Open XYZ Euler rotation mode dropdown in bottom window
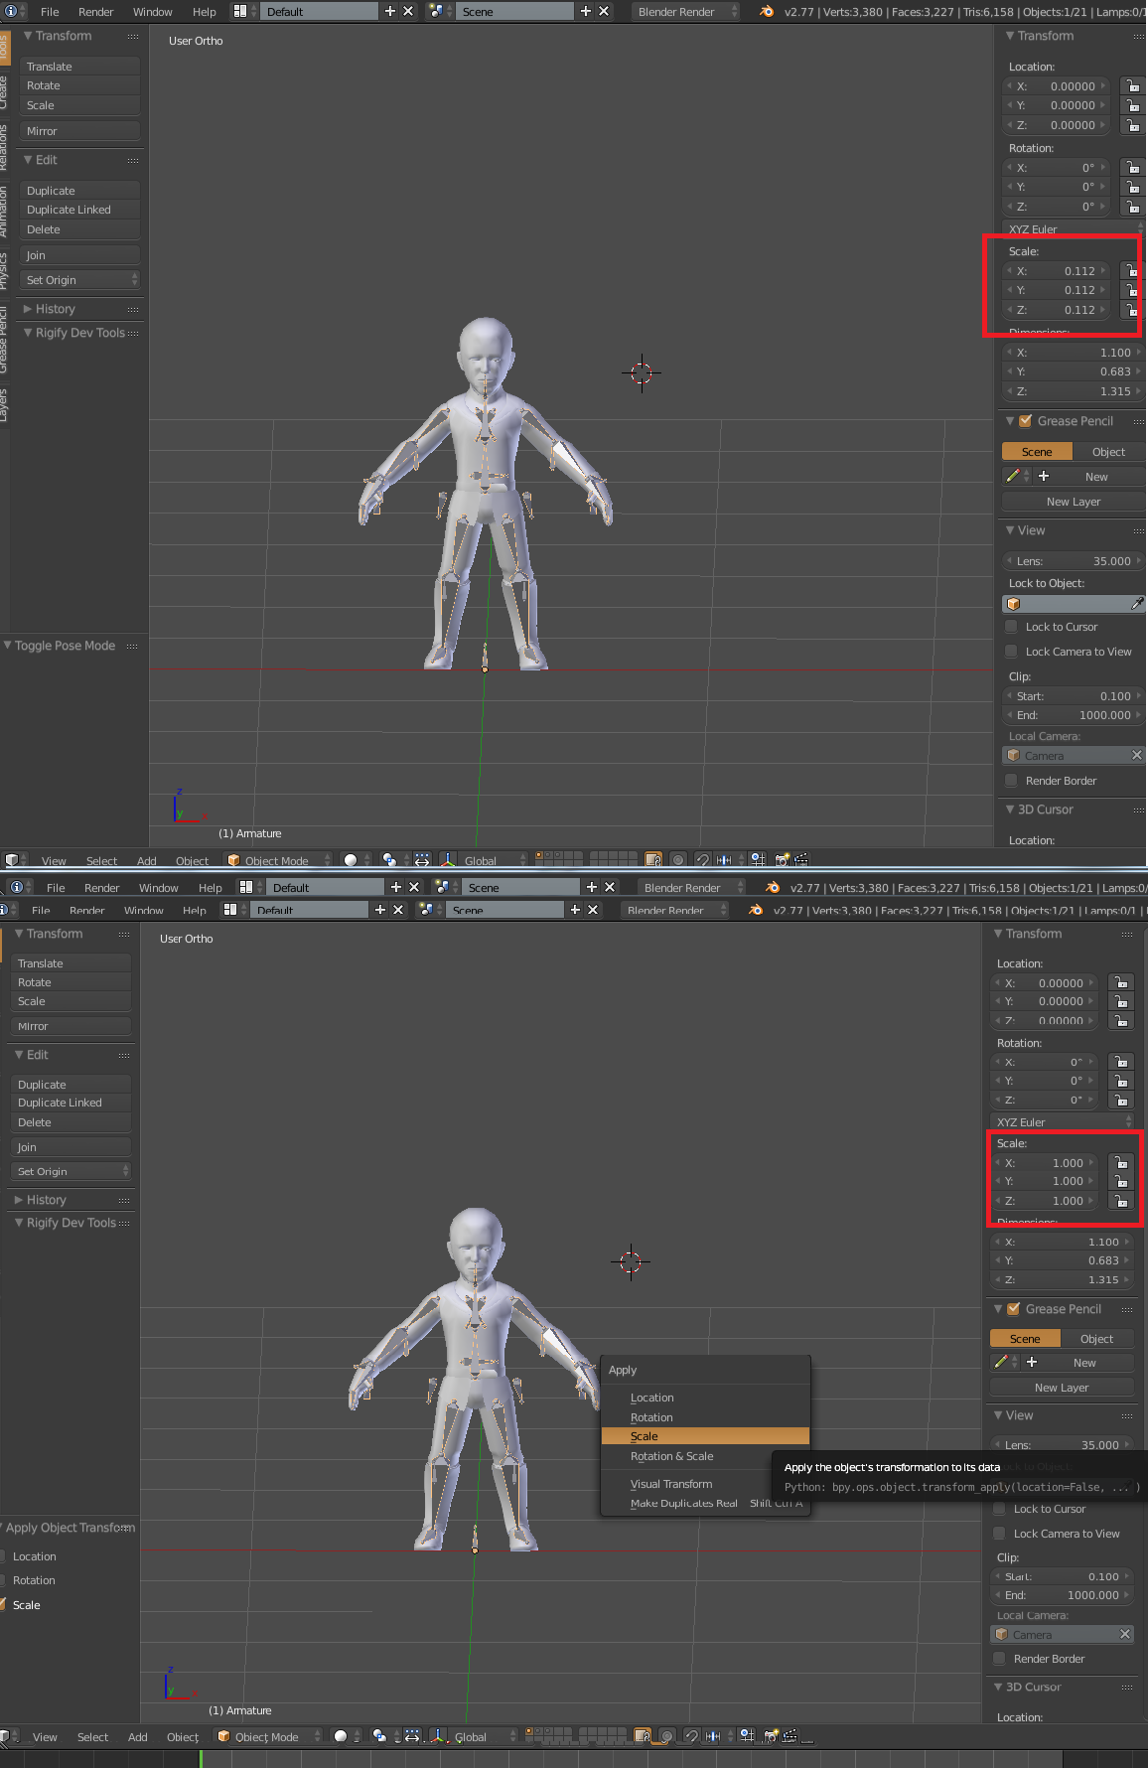This screenshot has width=1148, height=1768. (x=1063, y=1122)
